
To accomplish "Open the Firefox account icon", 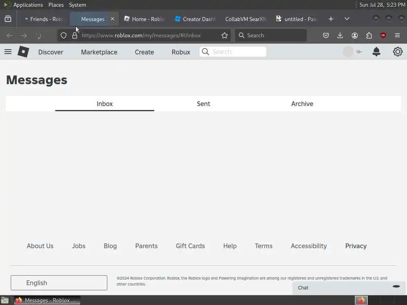I will [x=355, y=35].
